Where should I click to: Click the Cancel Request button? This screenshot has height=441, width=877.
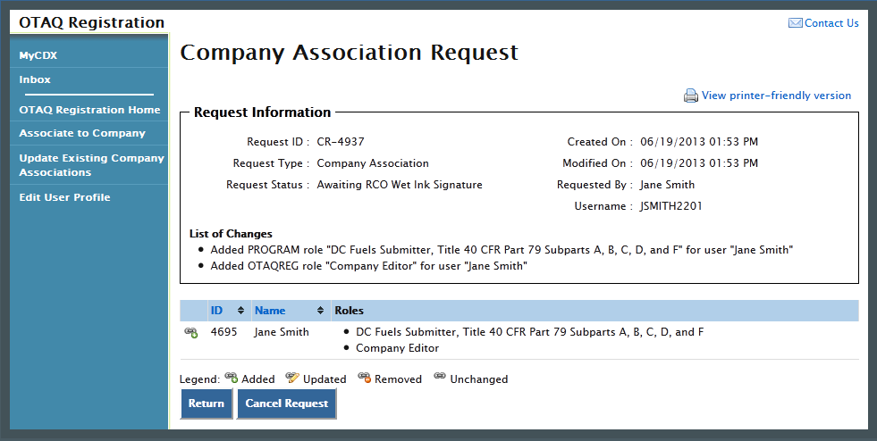click(286, 404)
